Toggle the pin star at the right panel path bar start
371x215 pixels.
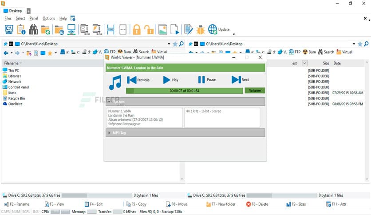pyautogui.click(x=190, y=44)
